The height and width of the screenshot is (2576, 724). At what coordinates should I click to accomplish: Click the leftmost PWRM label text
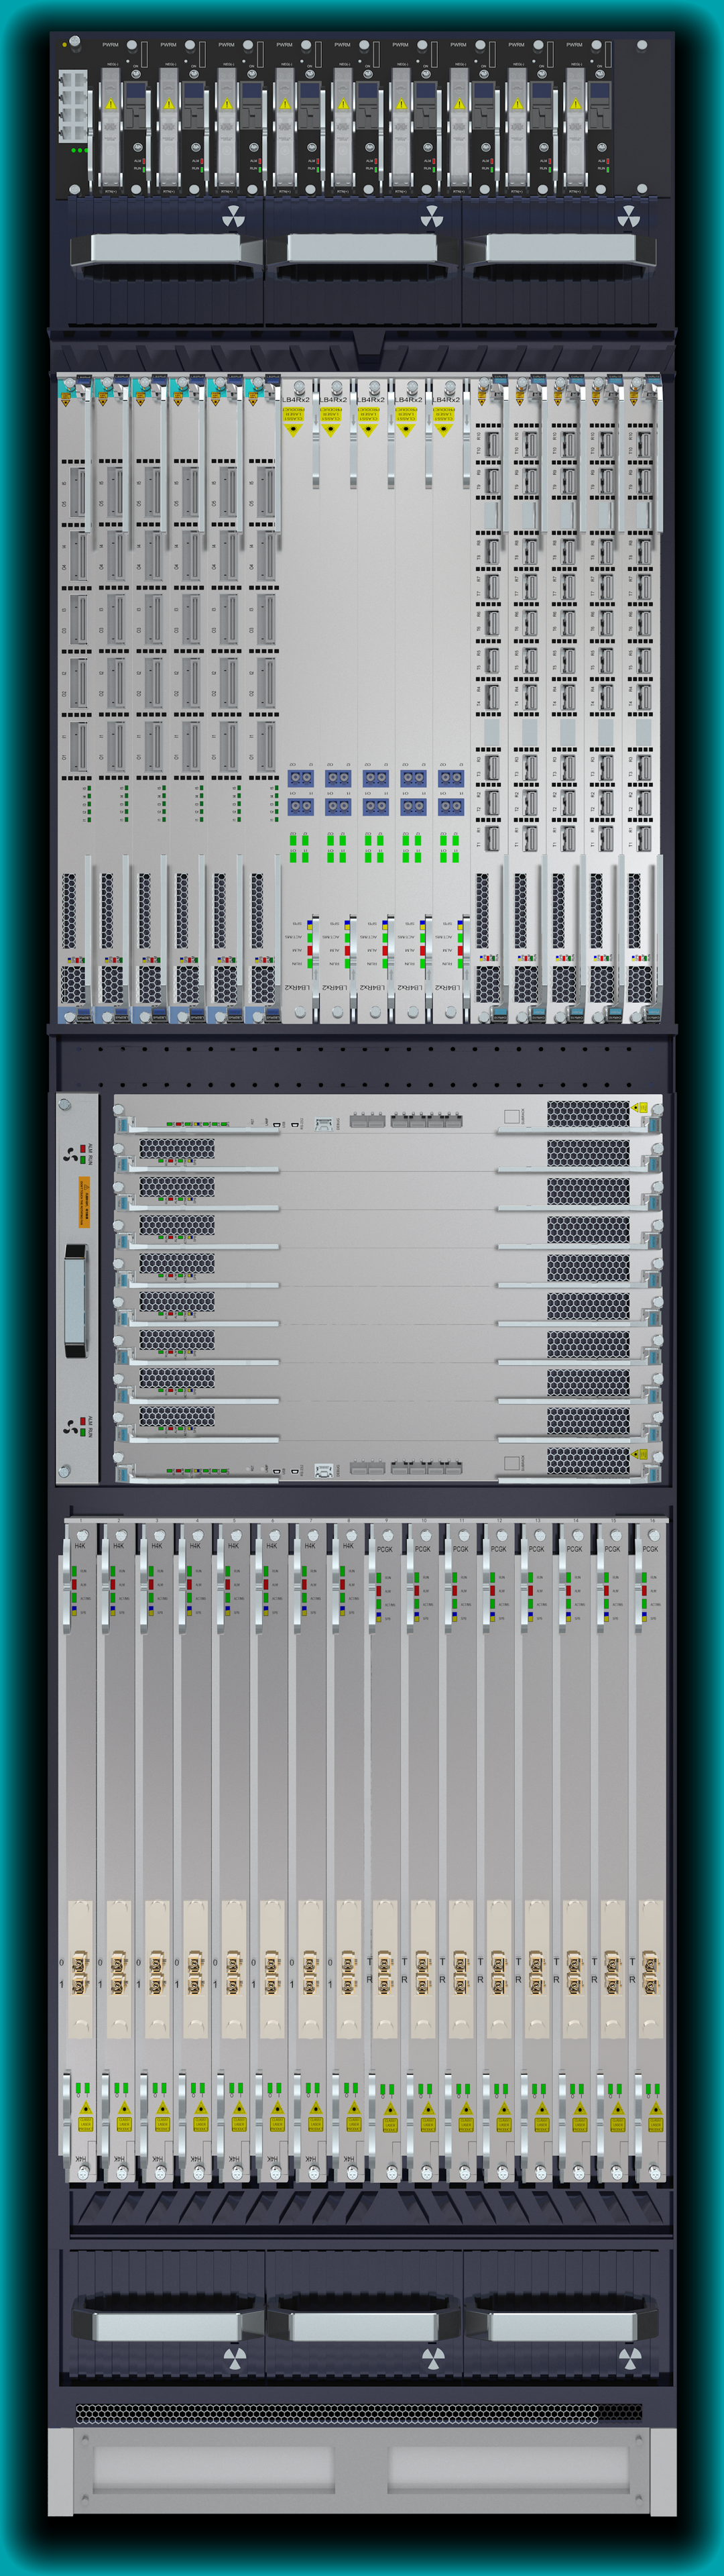[110, 45]
